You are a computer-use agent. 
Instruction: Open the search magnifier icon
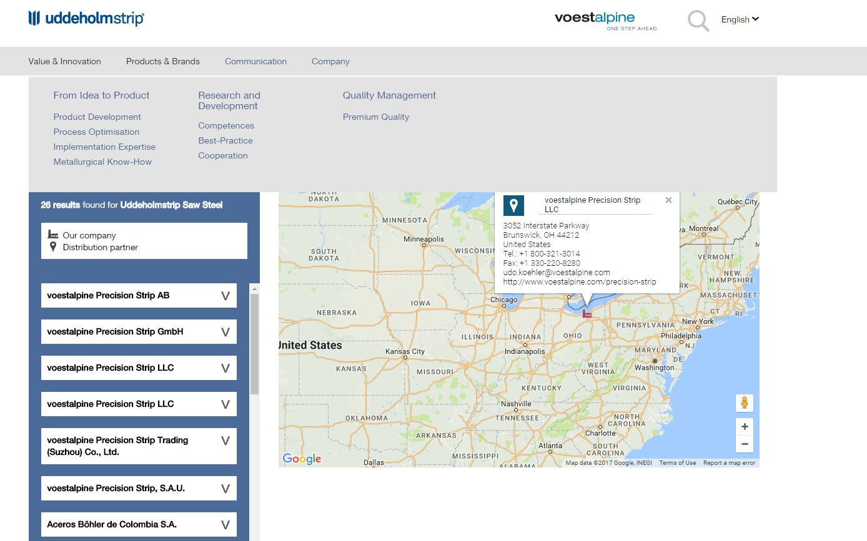(698, 21)
